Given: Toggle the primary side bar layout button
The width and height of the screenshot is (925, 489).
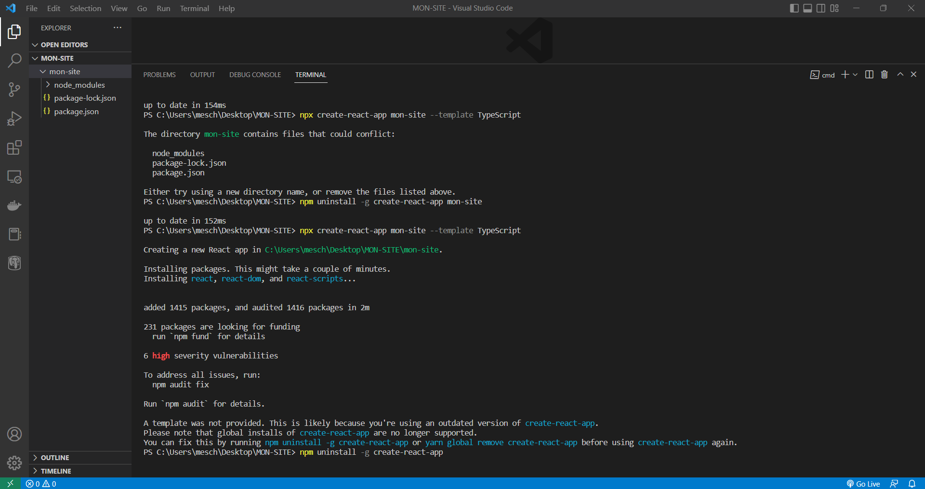Looking at the screenshot, I should [x=794, y=8].
